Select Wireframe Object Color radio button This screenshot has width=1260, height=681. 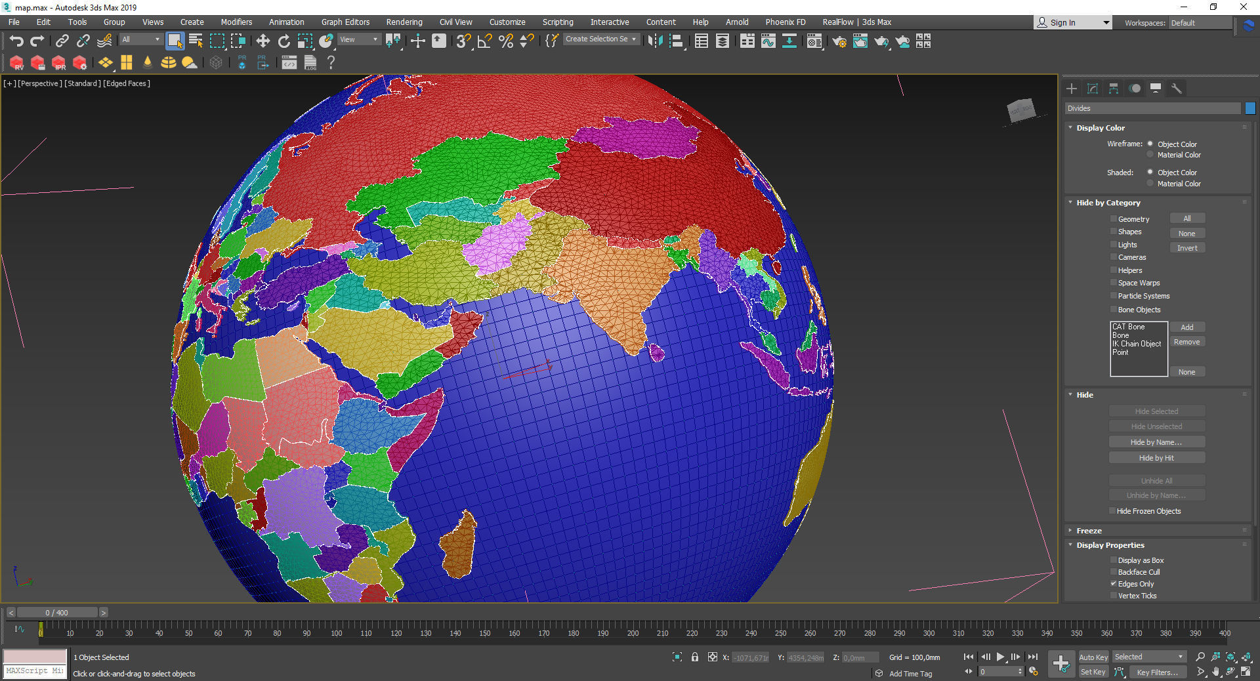point(1150,144)
